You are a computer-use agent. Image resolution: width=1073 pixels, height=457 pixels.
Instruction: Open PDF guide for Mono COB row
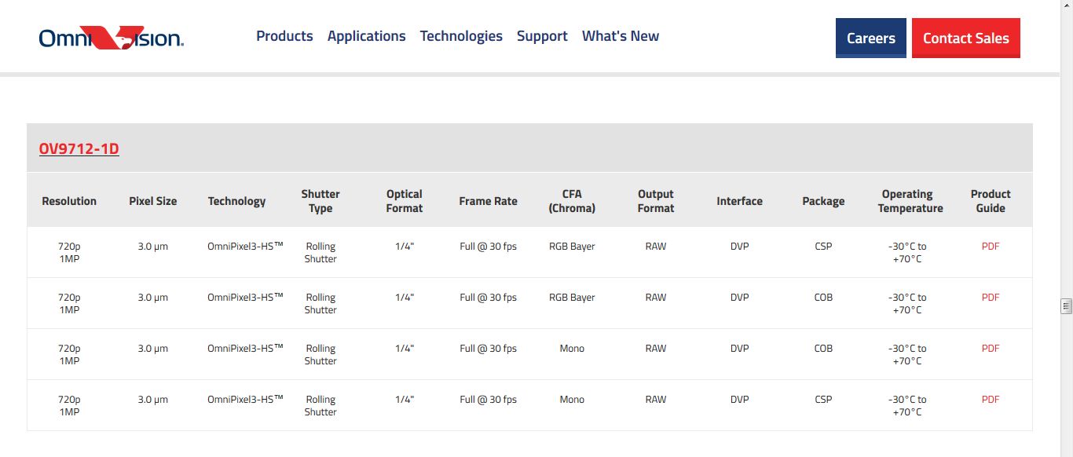pyautogui.click(x=991, y=349)
